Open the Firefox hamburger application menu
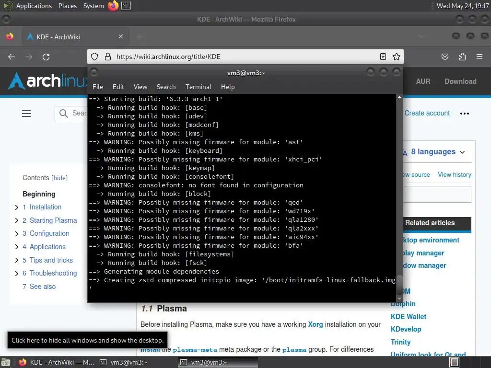Image resolution: width=491 pixels, height=368 pixels. (479, 57)
